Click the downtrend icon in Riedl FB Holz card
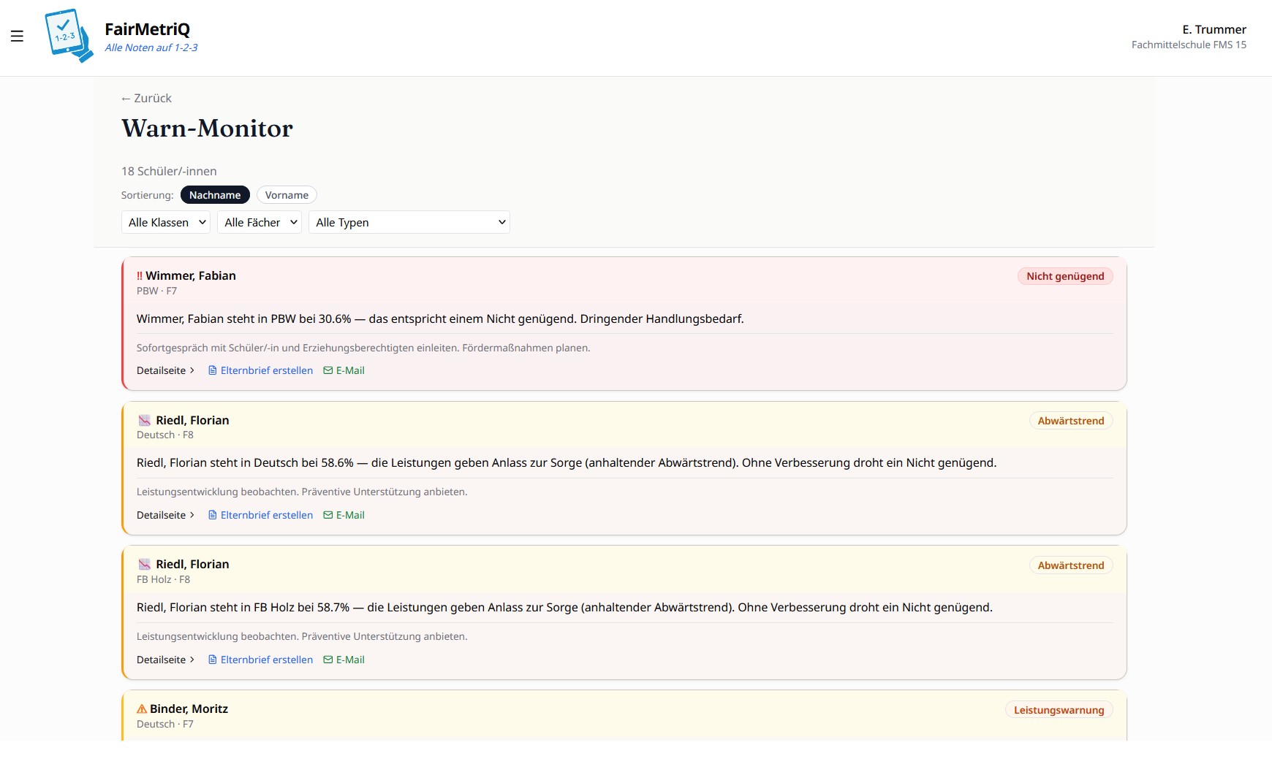Viewport: 1272px width, 775px height. 145,564
